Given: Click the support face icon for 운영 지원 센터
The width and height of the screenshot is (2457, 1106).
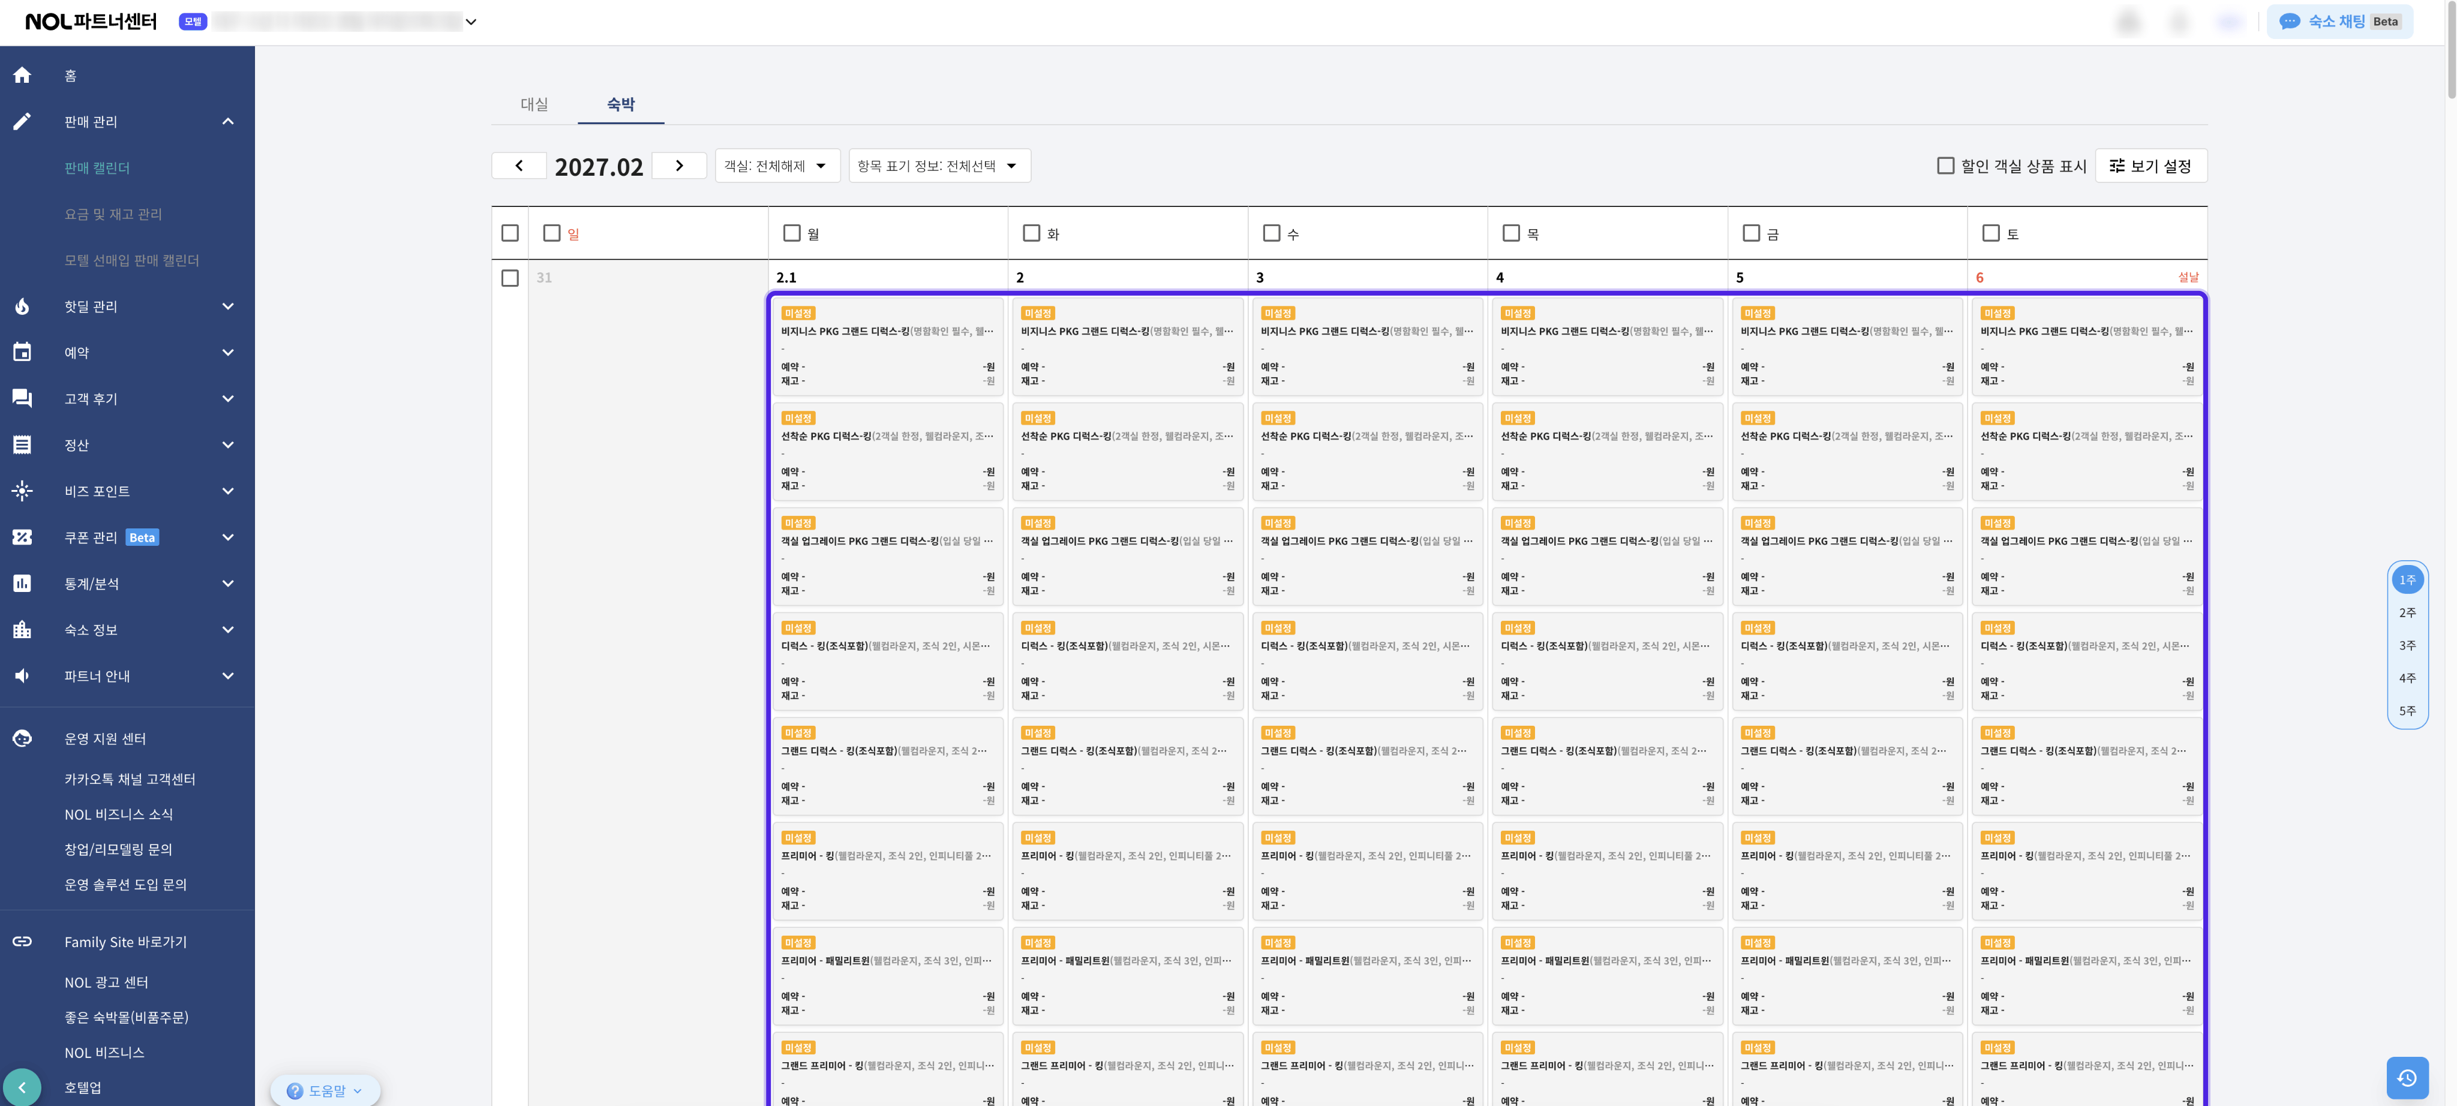Looking at the screenshot, I should coord(22,739).
